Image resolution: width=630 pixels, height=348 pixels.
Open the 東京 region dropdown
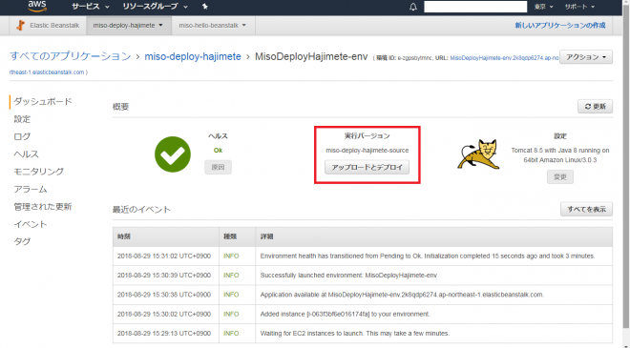[543, 7]
